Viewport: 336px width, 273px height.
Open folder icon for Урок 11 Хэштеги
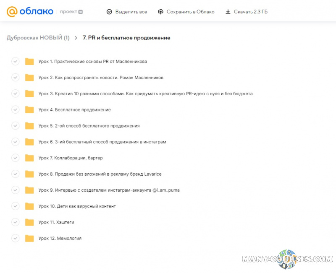point(29,222)
